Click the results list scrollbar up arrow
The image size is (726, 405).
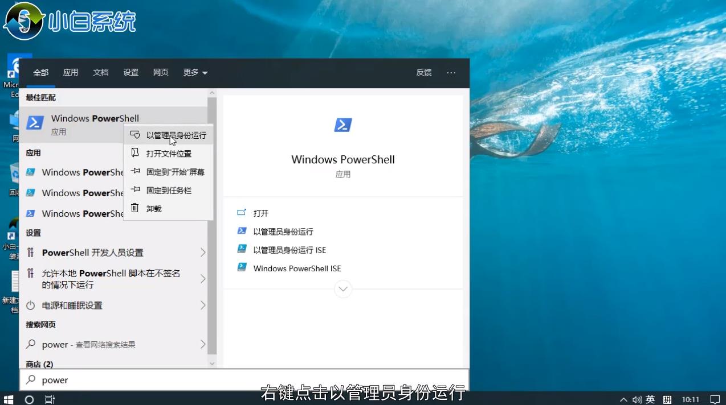[x=212, y=93]
